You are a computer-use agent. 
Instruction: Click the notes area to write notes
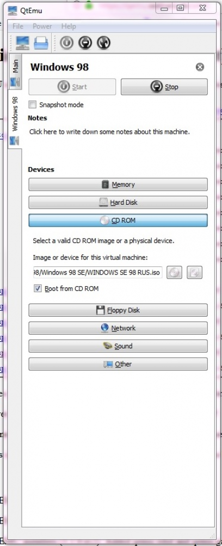point(109,132)
